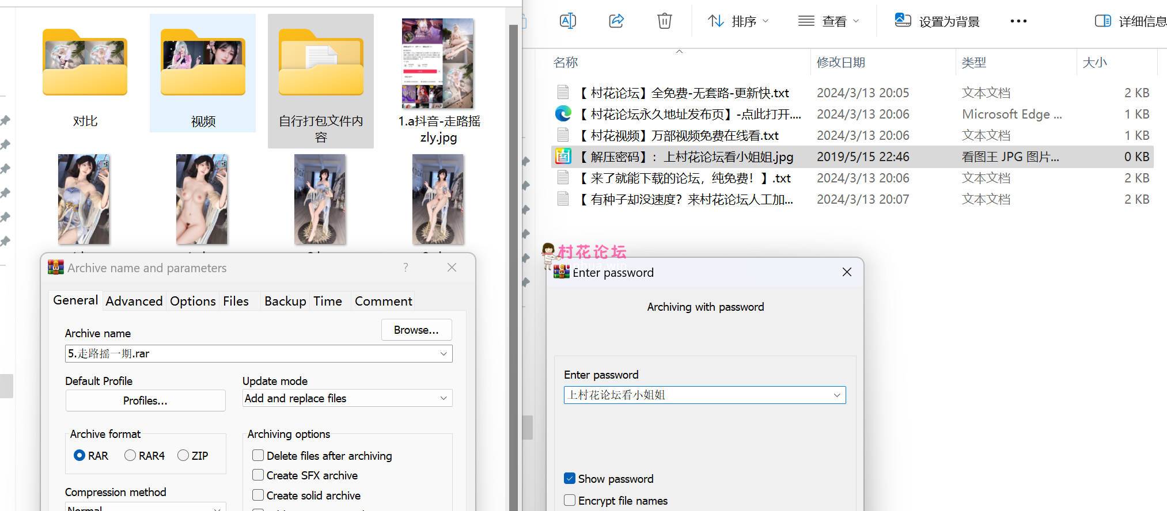
Task: Click text icon of 万部视频免费在线看.txt
Action: (x=563, y=135)
